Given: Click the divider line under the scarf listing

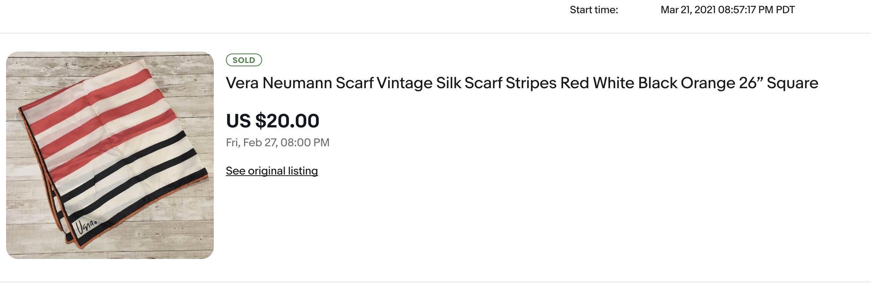Looking at the screenshot, I should (435, 282).
